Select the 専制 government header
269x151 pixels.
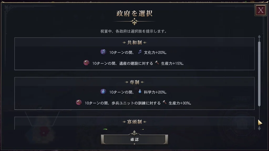tap(134, 82)
